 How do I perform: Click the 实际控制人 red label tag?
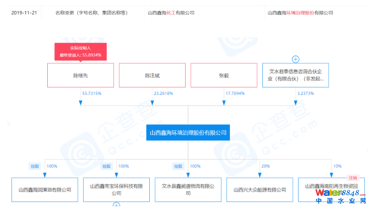click(80, 48)
